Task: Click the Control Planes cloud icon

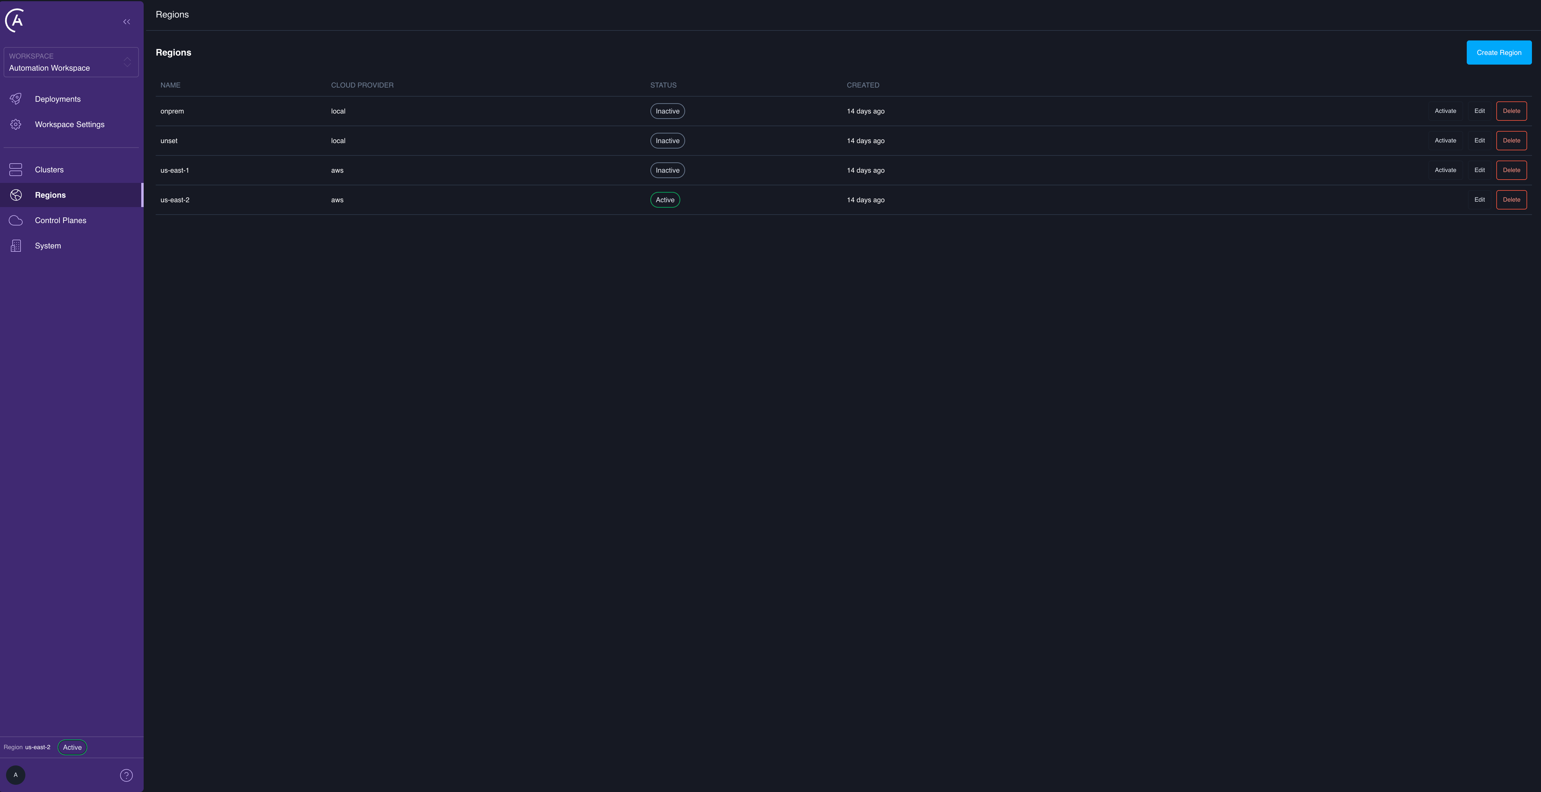Action: (16, 220)
